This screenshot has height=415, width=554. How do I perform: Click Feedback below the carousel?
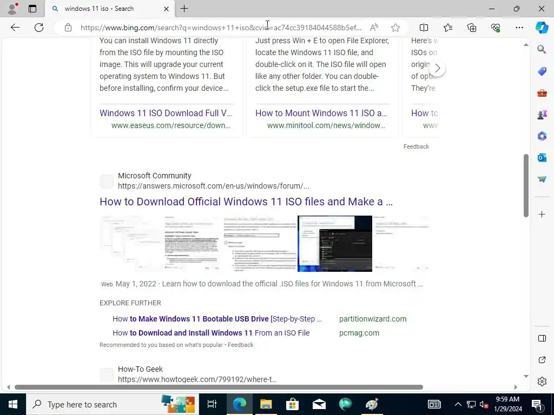[x=416, y=146]
